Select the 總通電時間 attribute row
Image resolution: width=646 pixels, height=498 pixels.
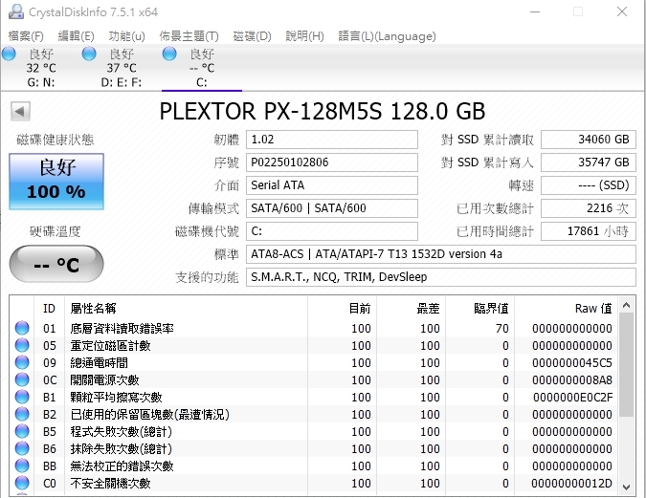coord(314,362)
